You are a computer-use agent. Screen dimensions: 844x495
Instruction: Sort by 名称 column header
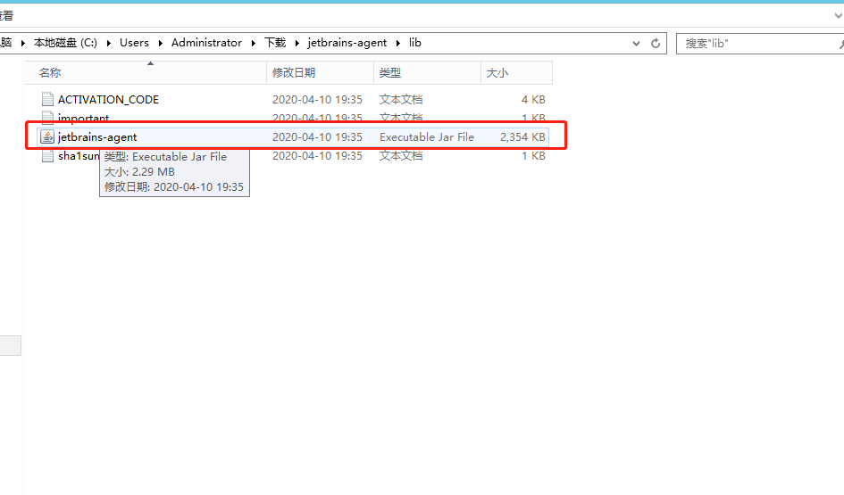pos(146,72)
